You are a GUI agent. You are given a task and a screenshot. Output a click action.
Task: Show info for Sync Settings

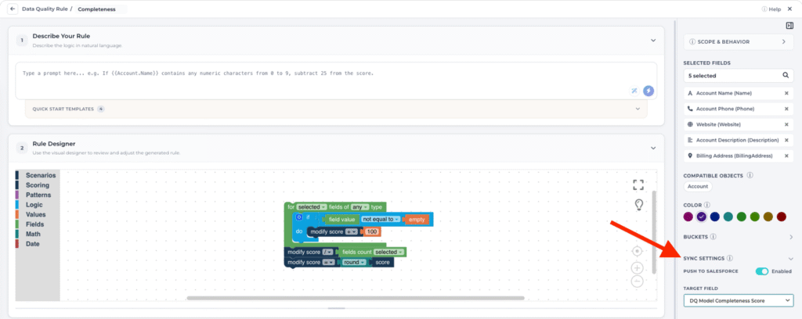point(730,258)
